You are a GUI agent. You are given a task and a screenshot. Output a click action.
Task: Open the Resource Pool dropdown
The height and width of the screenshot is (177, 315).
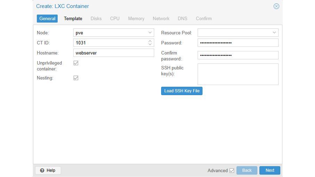click(x=274, y=33)
